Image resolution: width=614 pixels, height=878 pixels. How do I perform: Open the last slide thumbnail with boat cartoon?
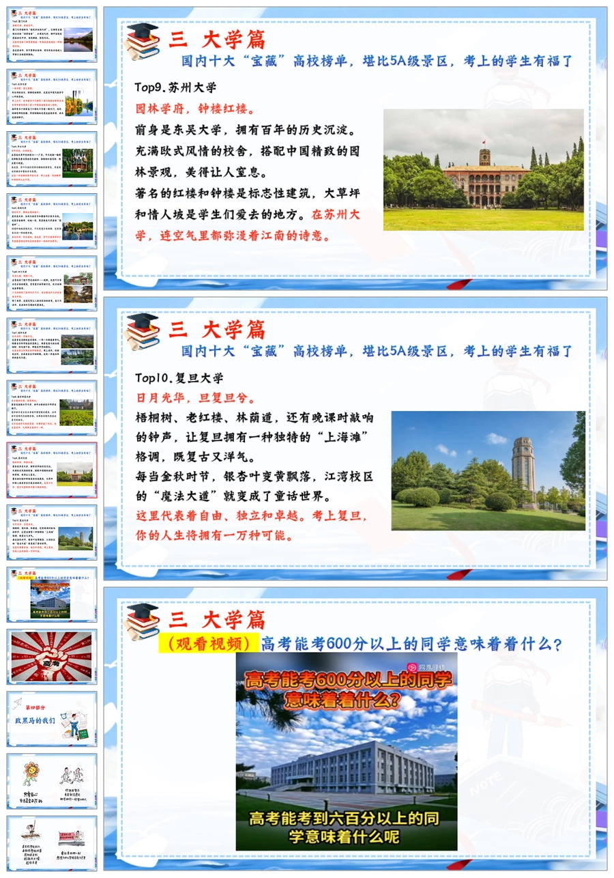coord(52,843)
